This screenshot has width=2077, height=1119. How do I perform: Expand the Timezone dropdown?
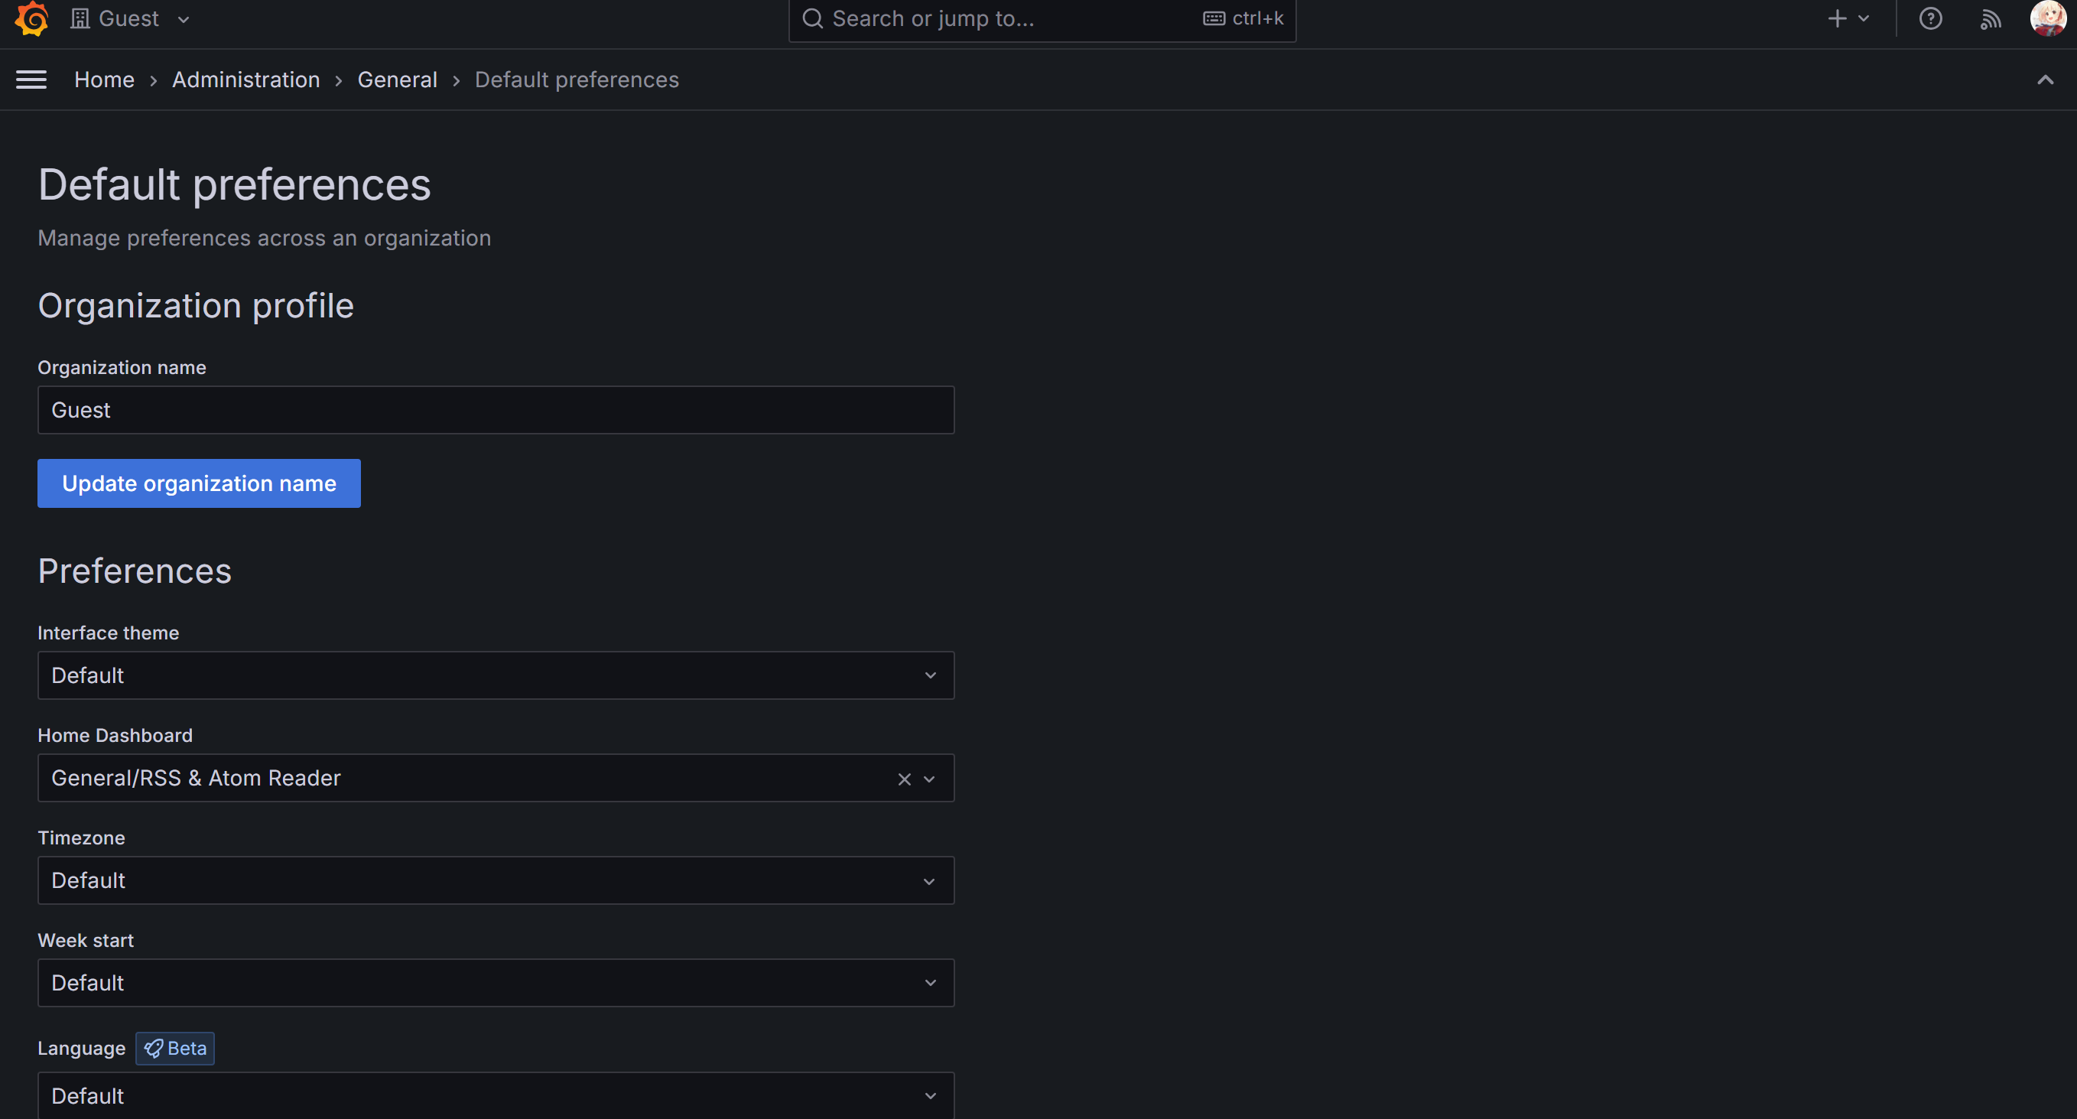[495, 880]
